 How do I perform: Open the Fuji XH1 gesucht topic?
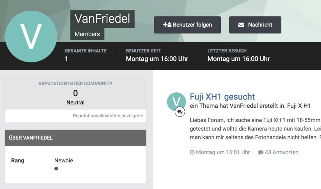(222, 97)
